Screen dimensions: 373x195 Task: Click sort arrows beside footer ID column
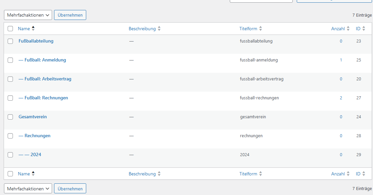click(364, 174)
